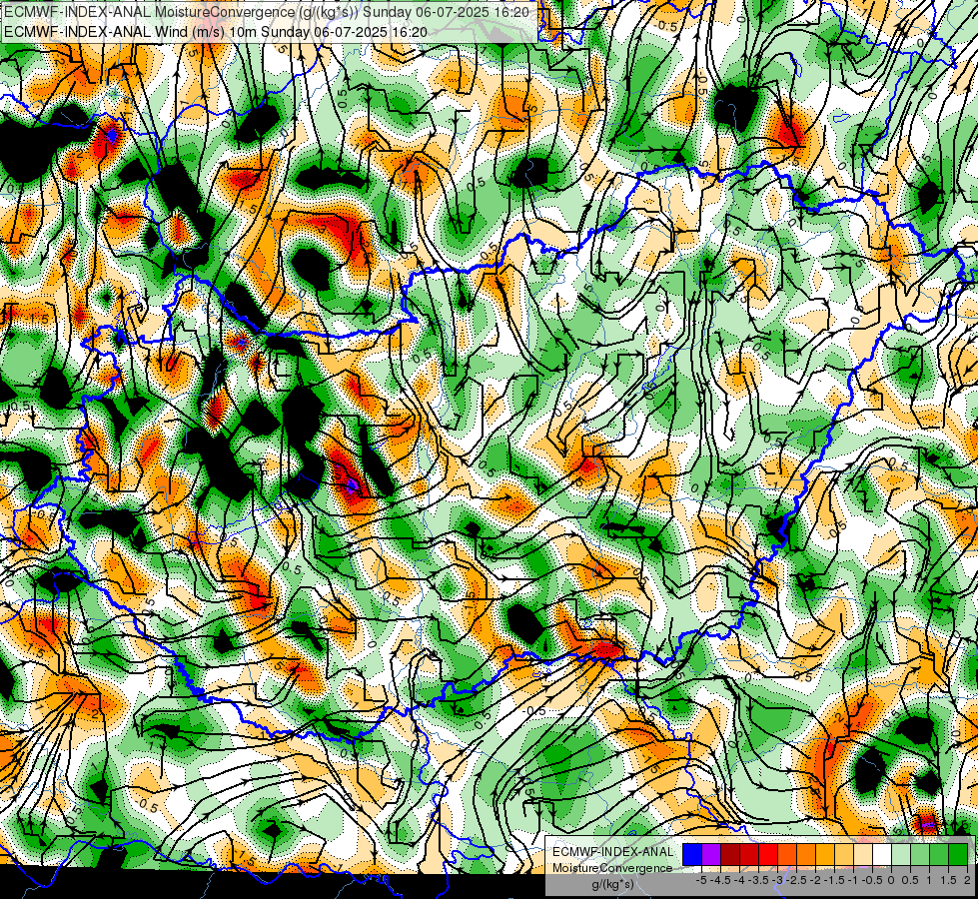Click the MoistureConvergence title line at top
The image size is (978, 899).
point(267,12)
